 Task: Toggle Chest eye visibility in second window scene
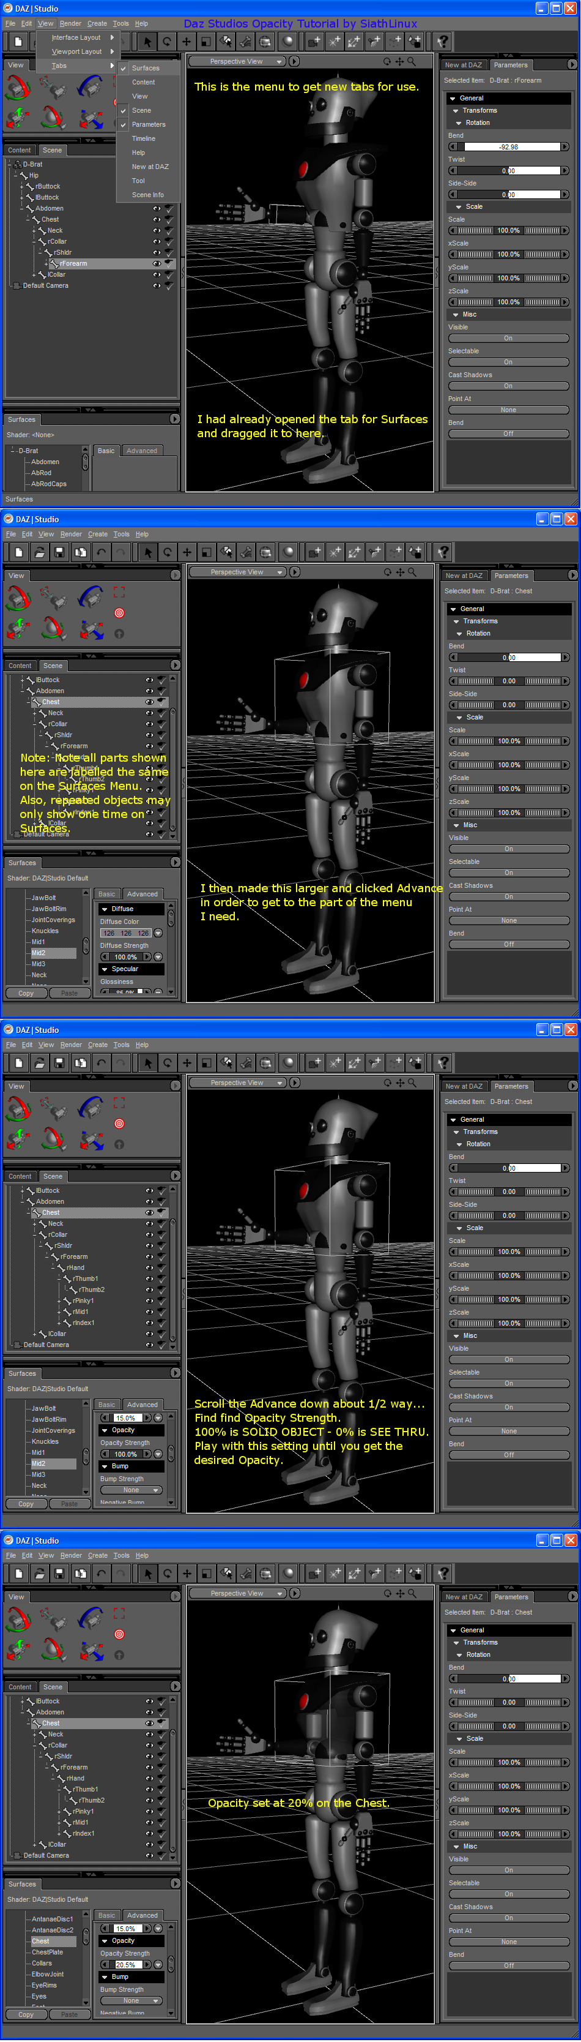(150, 702)
